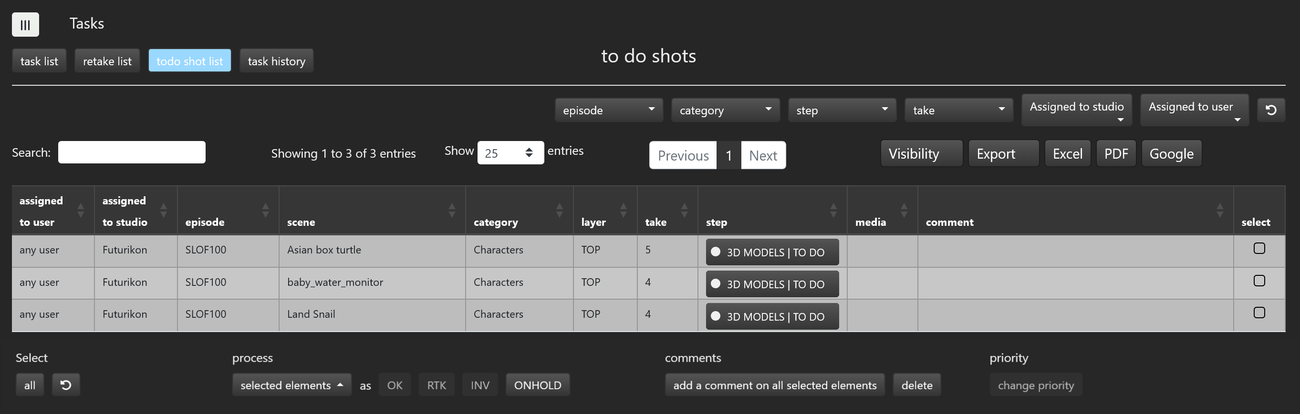
Task: Sort by the take column sort arrows
Action: (x=684, y=210)
